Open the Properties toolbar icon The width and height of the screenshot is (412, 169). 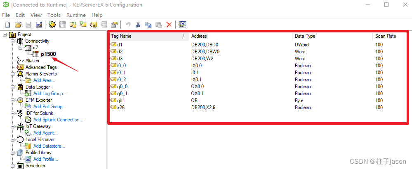click(x=114, y=25)
